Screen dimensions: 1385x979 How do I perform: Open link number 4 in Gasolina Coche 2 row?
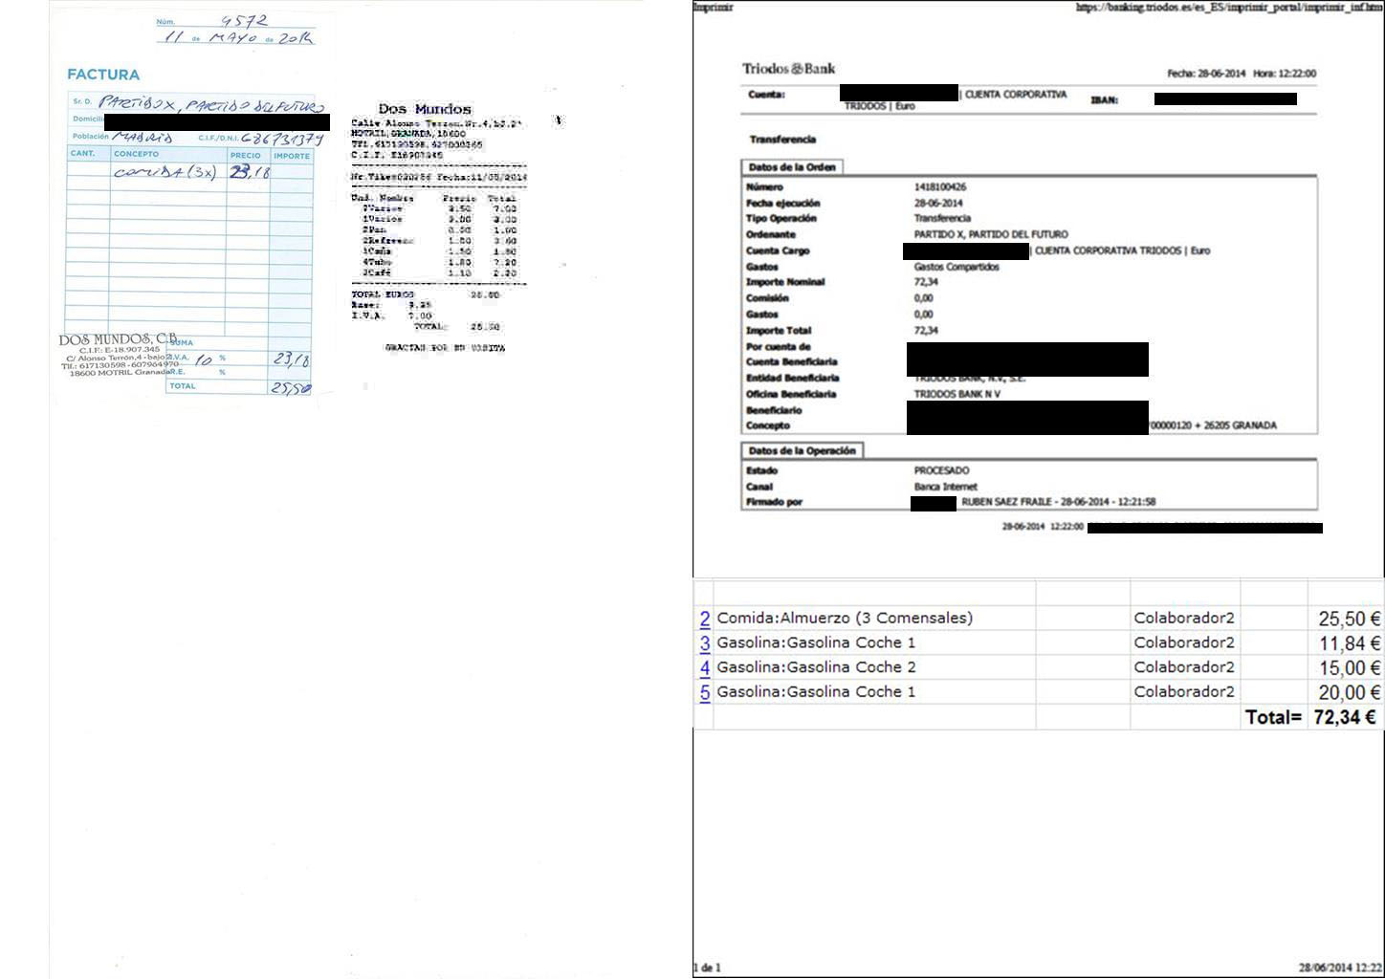705,667
